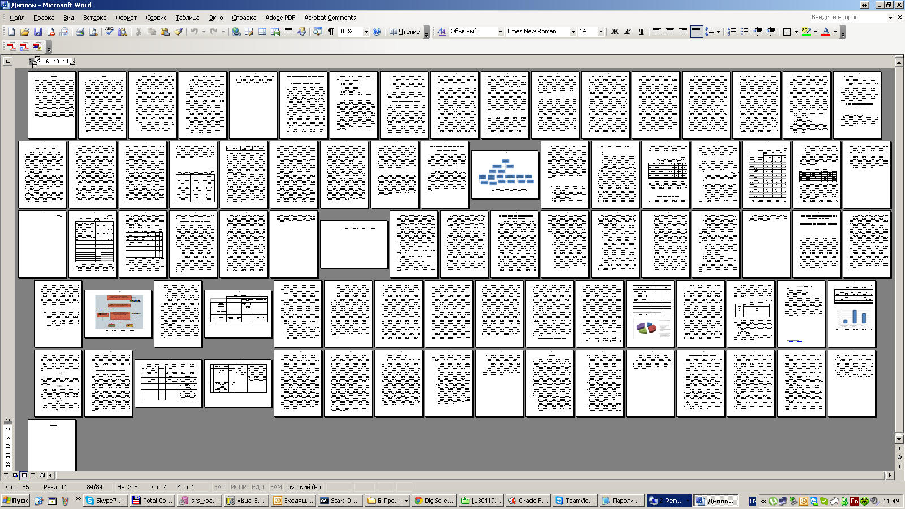
Task: Run the spelling and grammar check
Action: (109, 32)
